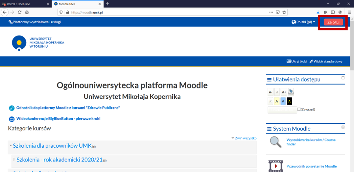Tick the (Zawsze?) checkbox

(x=299, y=109)
